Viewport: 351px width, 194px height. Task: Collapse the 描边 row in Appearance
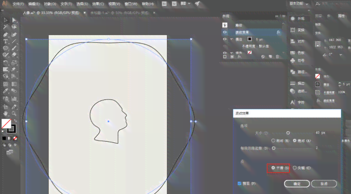click(x=231, y=39)
